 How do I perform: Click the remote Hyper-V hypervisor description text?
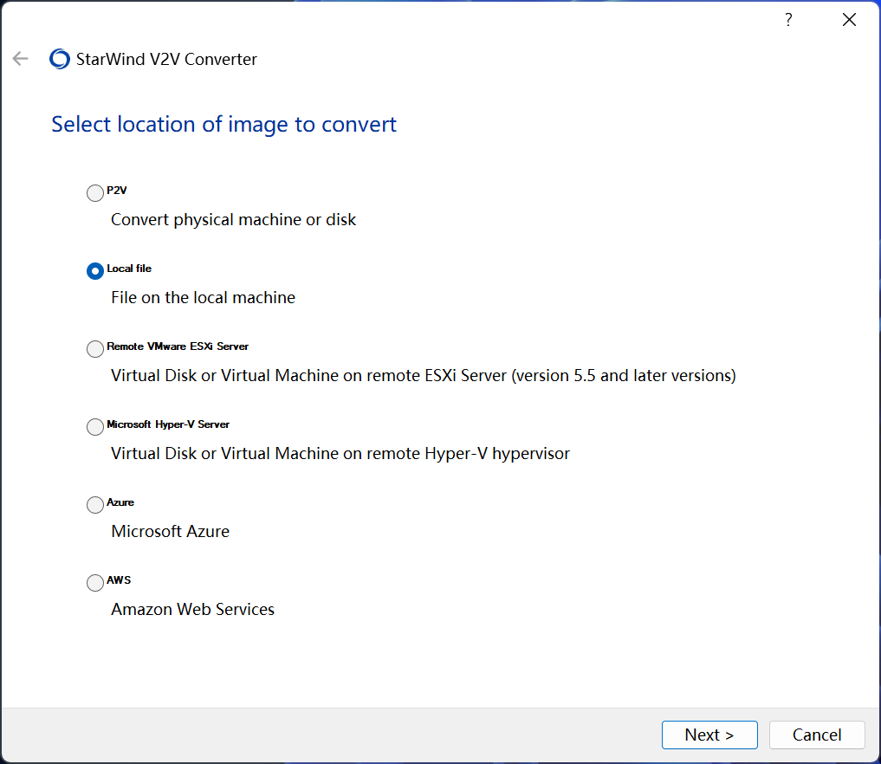coord(340,454)
